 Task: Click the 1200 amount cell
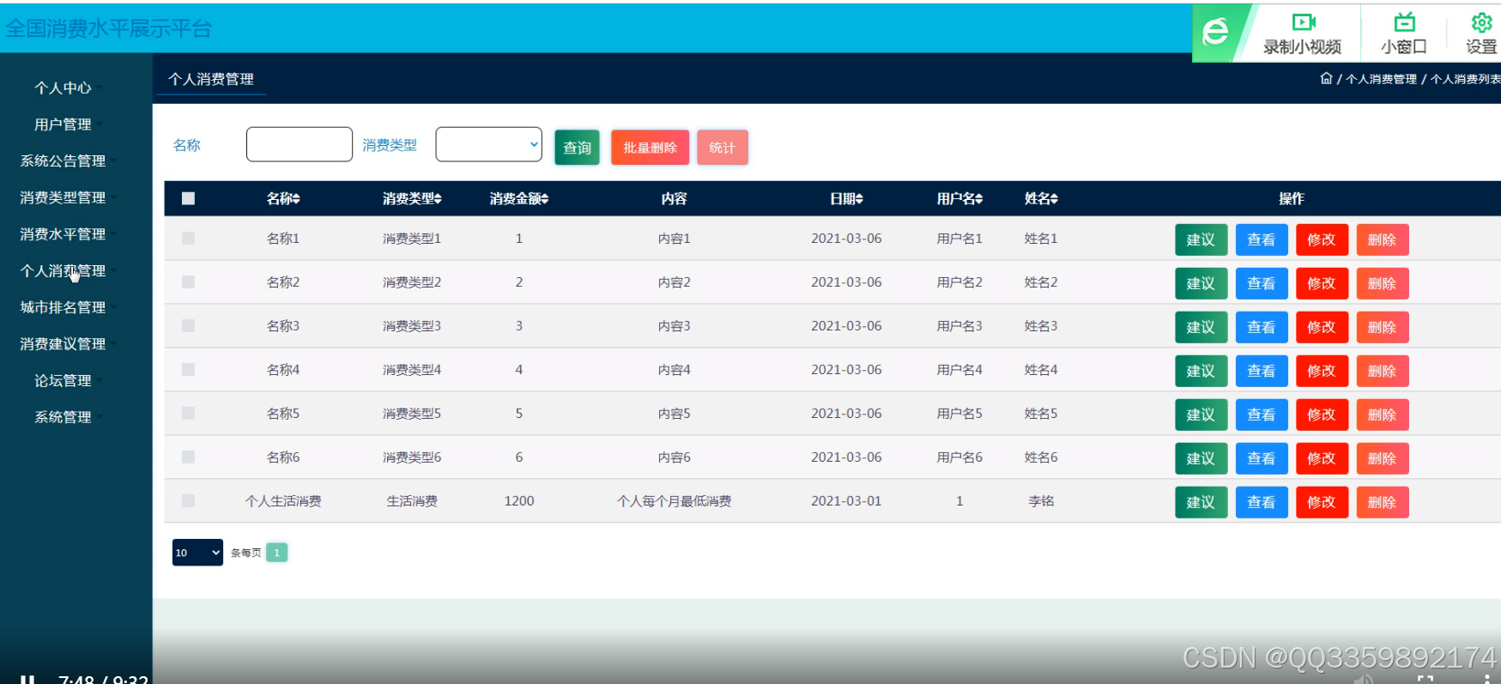click(x=519, y=501)
